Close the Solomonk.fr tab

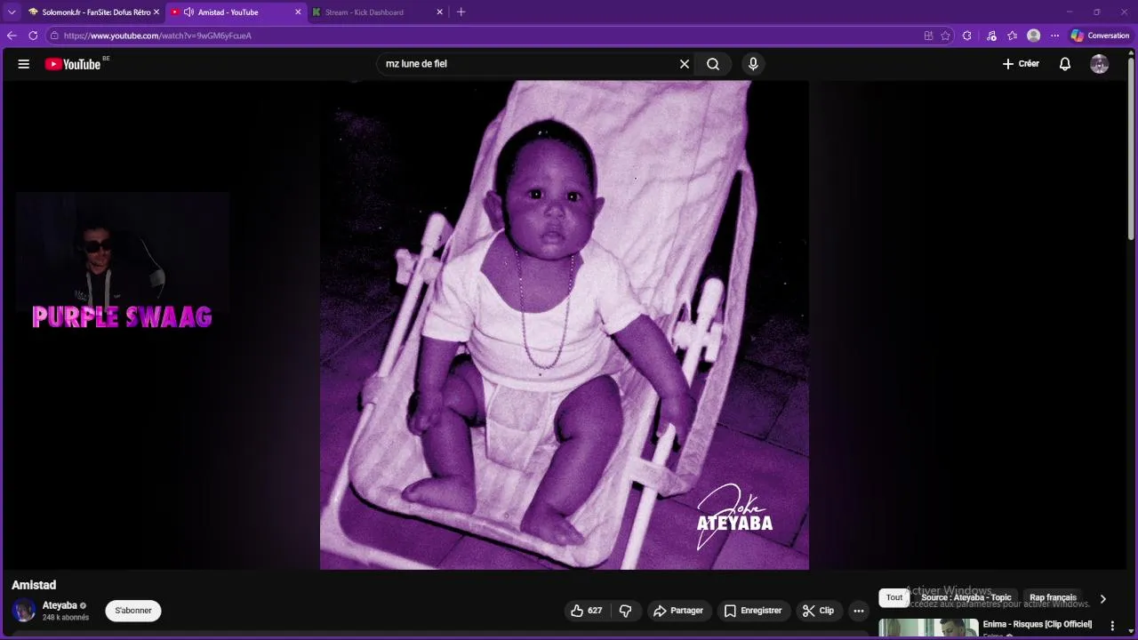point(156,12)
